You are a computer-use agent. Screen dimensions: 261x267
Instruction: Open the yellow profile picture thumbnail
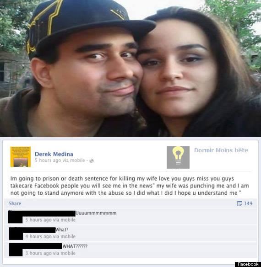point(21,157)
